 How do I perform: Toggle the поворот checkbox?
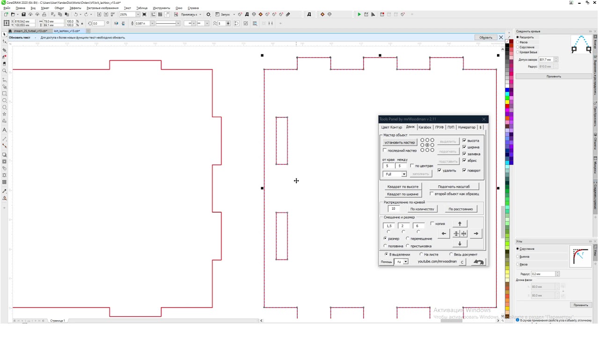point(464,170)
